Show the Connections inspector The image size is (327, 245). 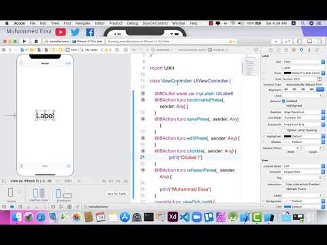(317, 50)
